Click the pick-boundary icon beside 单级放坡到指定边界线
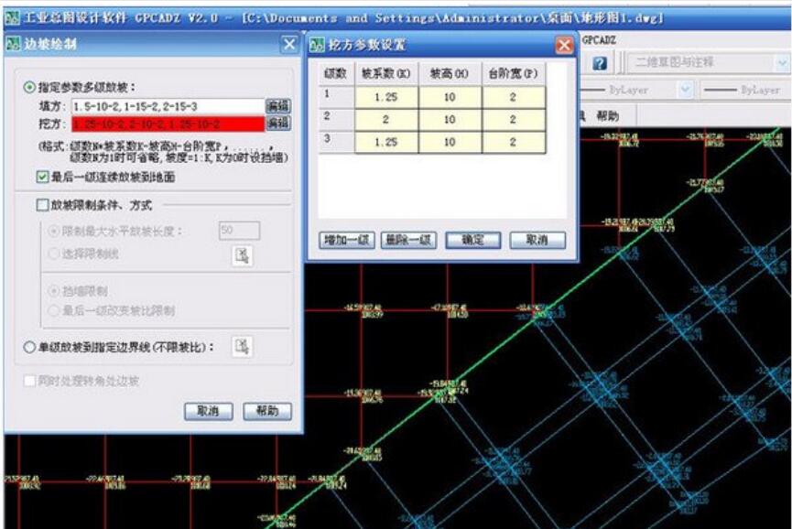 pyautogui.click(x=241, y=346)
